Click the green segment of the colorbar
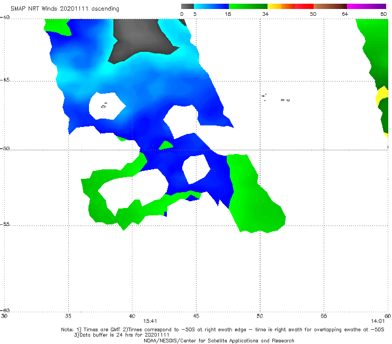 point(248,6)
